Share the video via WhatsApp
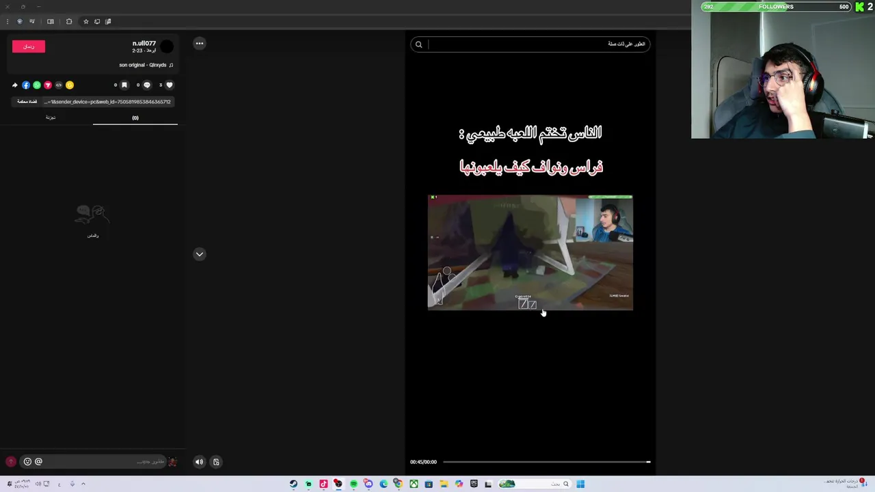Viewport: 875px width, 492px height. tap(37, 85)
